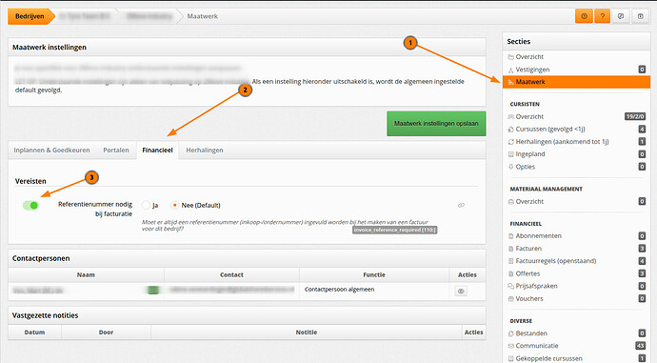657x363 pixels.
Task: Open help via the question mark button
Action: click(603, 16)
